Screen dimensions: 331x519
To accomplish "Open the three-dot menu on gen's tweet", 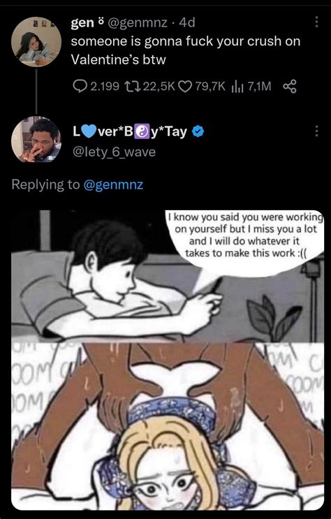I will click(316, 22).
